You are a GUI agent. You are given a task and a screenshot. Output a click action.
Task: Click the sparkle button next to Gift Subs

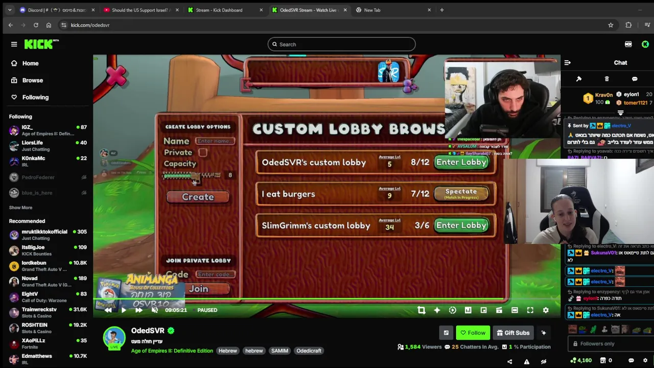pos(544,333)
